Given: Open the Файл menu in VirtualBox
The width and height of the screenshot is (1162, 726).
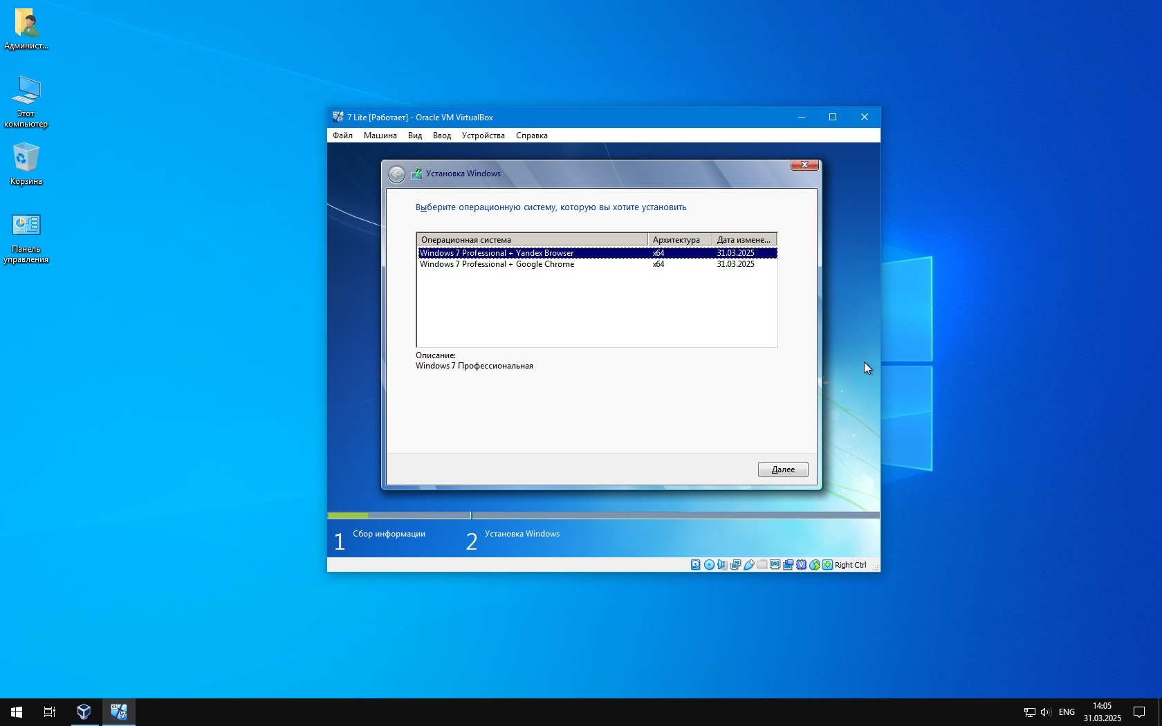Looking at the screenshot, I should coord(342,136).
